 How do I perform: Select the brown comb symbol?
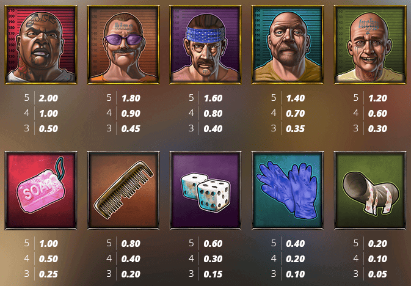[x=123, y=190]
